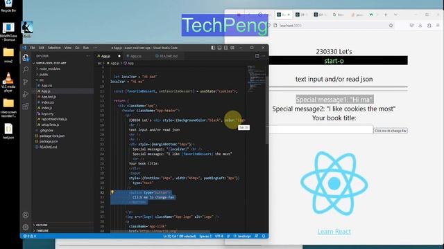Toggle the bottom panel layout icon

[x=219, y=48]
